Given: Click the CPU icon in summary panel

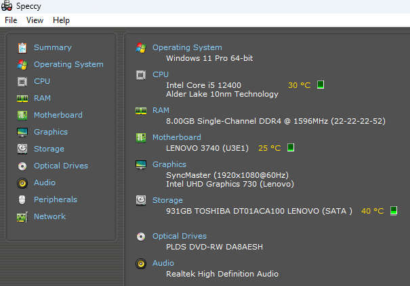Looking at the screenshot, I should click(141, 75).
